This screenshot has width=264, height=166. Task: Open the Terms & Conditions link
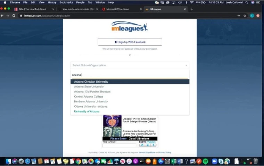pyautogui.click(x=147, y=152)
